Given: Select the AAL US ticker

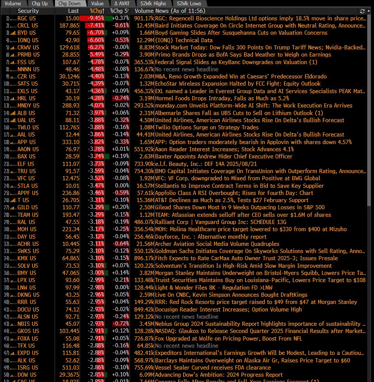Looking at the screenshot, I should point(26,135).
